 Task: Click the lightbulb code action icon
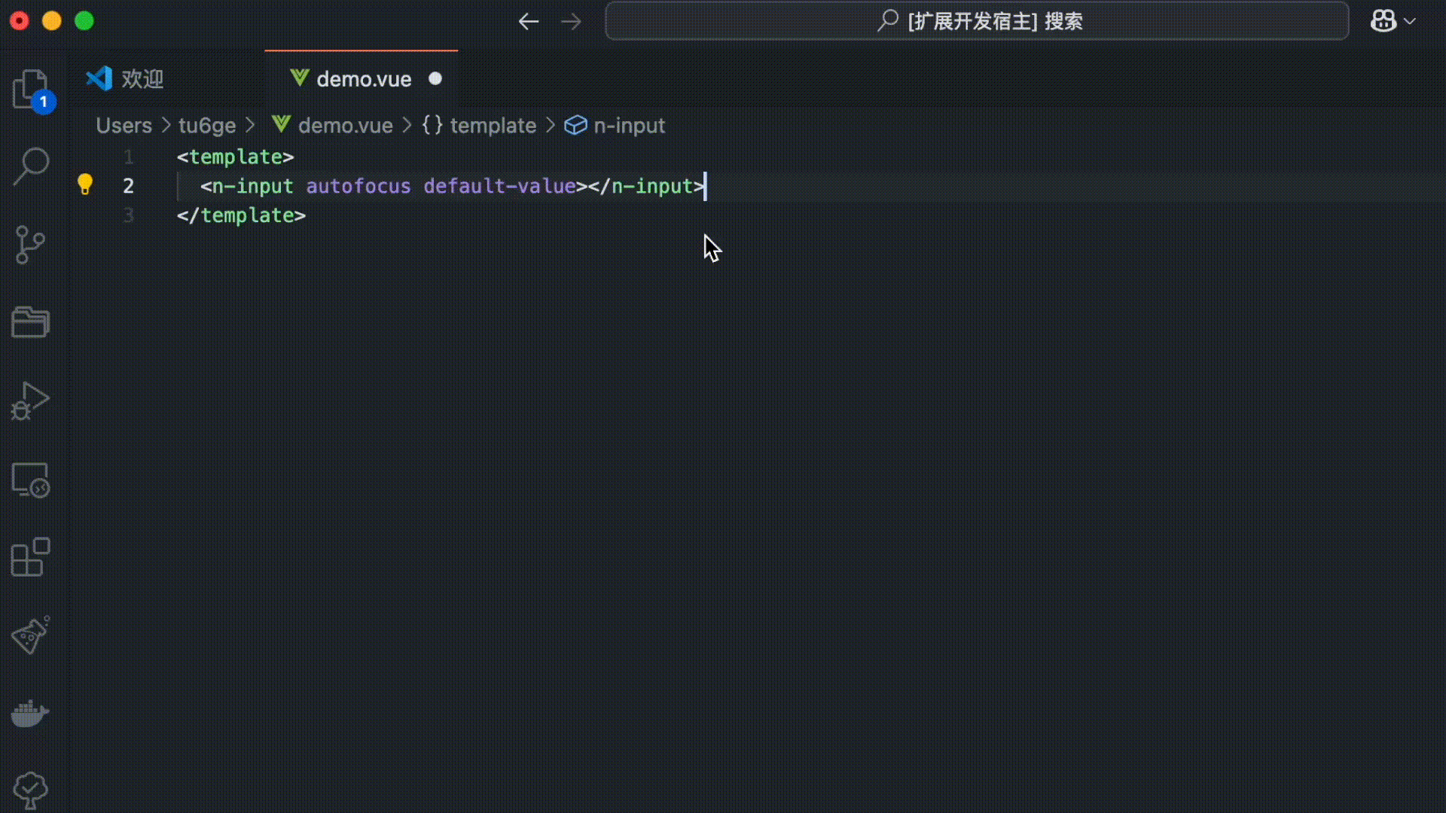(x=85, y=184)
